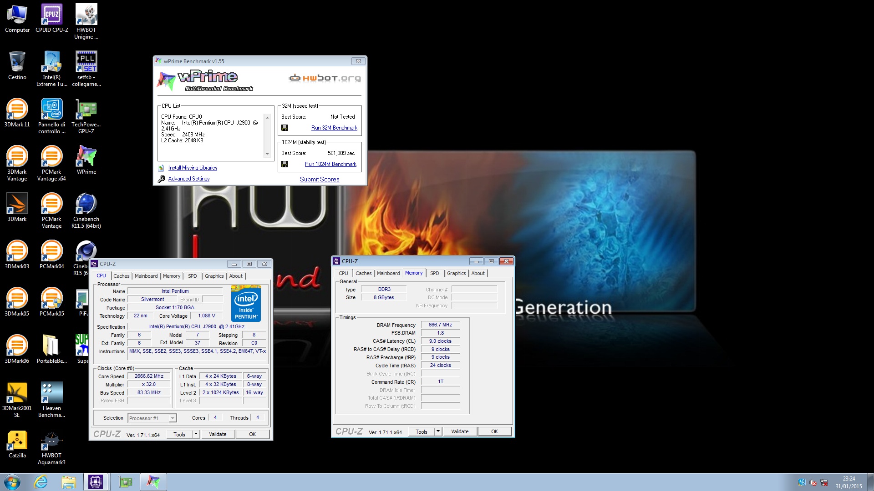Open GPU-Z taskbar button
This screenshot has width=874, height=491.
click(x=125, y=482)
